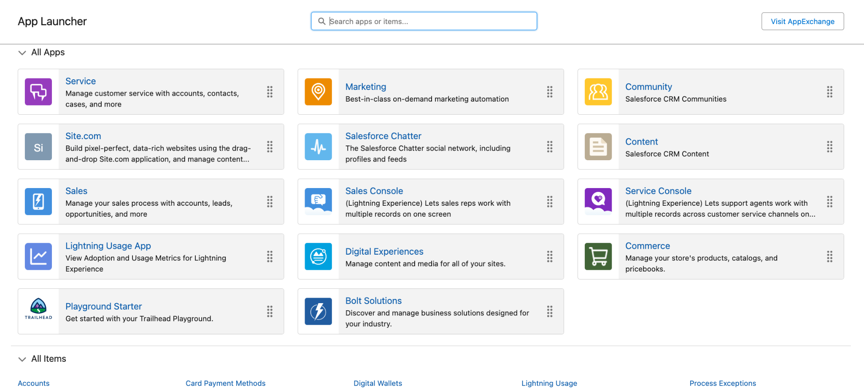Click drag handle on Site.com card
The image size is (864, 390).
click(270, 147)
